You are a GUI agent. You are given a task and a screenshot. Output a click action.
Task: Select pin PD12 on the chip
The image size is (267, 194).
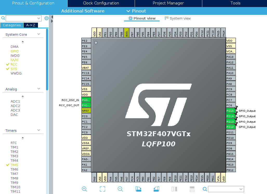point(231,127)
